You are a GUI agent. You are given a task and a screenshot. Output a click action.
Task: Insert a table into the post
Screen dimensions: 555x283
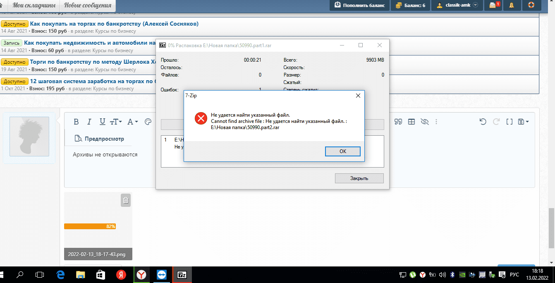(411, 122)
